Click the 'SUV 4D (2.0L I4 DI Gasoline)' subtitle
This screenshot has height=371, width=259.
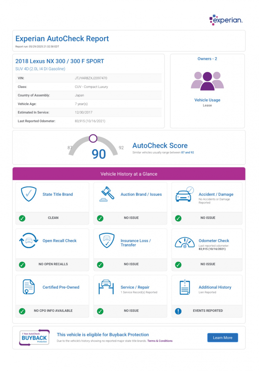pos(40,69)
